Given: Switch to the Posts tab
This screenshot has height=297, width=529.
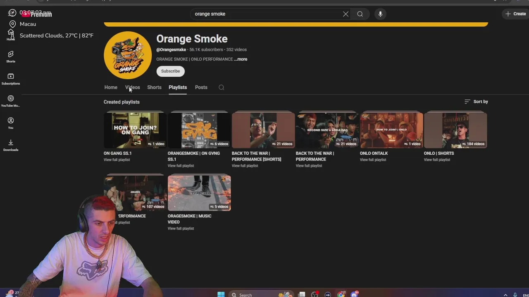Looking at the screenshot, I should (x=201, y=87).
